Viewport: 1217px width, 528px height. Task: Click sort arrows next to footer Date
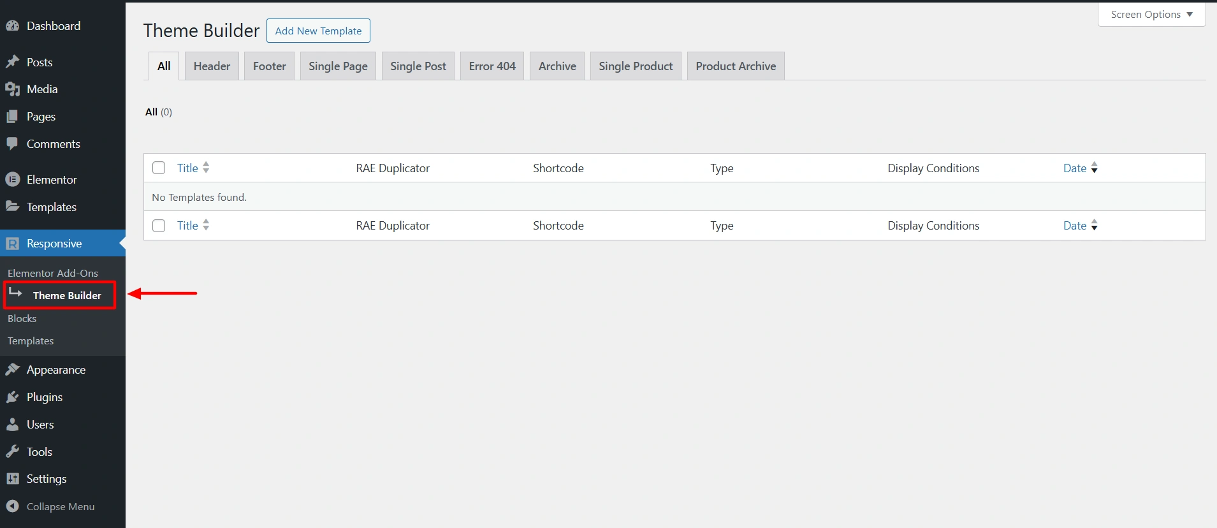1095,225
